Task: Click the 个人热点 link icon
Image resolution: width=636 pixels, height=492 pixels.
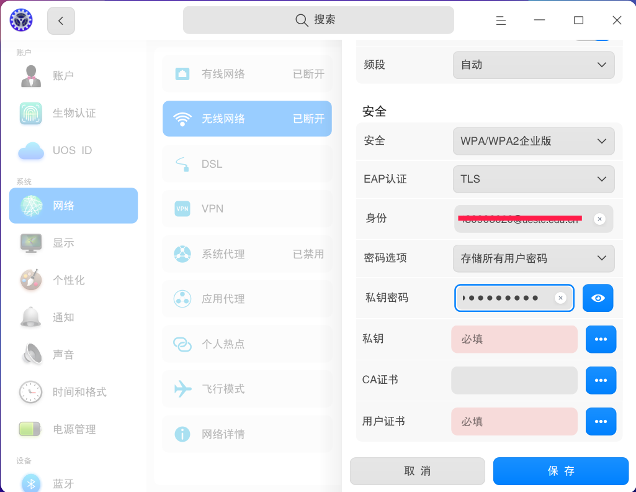Action: coord(182,344)
